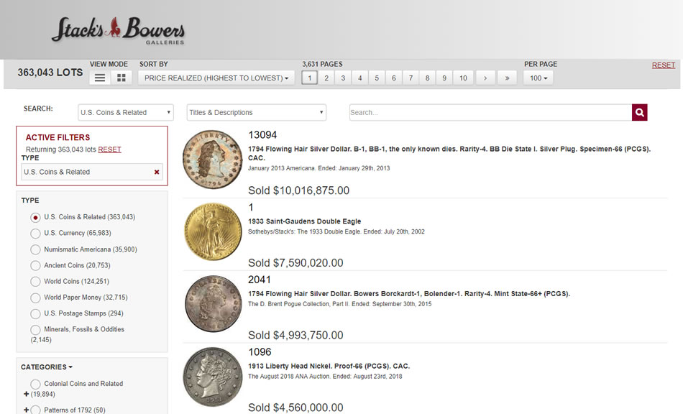Open the Per Page 100 dropdown
Screen dimensions: 683x414
538,78
